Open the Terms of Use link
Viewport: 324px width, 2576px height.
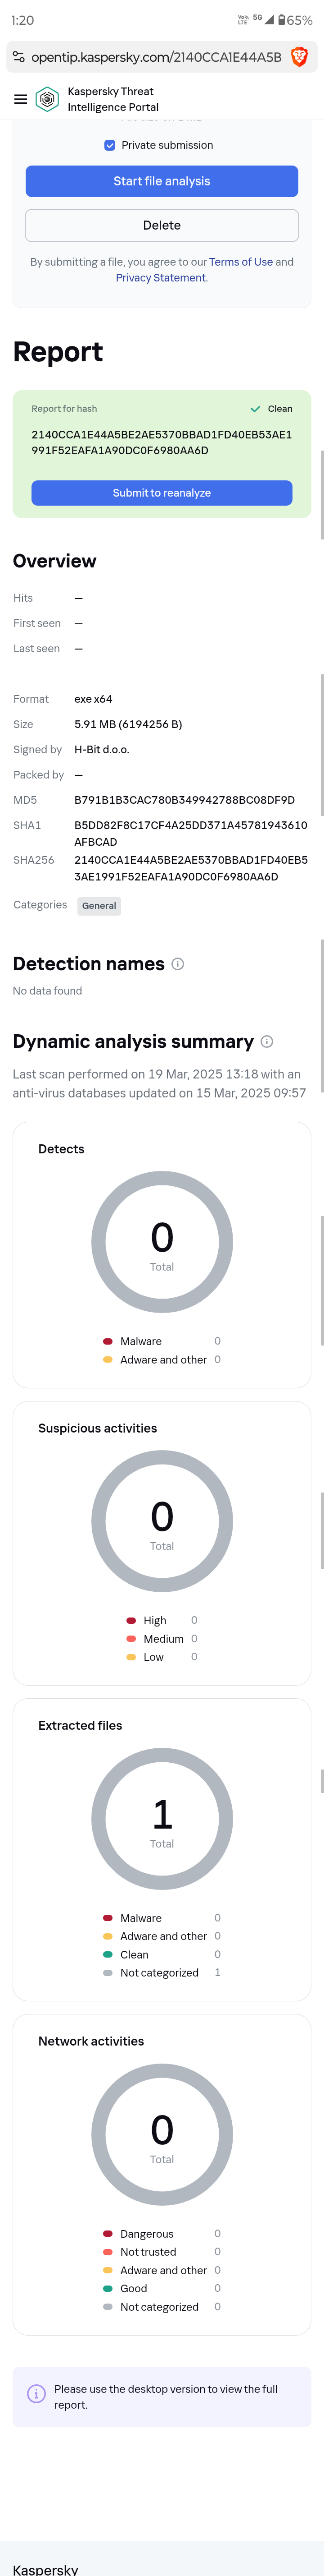[240, 262]
